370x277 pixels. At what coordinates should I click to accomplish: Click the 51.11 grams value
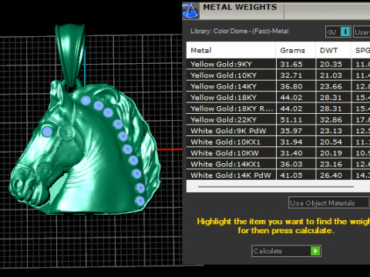(291, 120)
